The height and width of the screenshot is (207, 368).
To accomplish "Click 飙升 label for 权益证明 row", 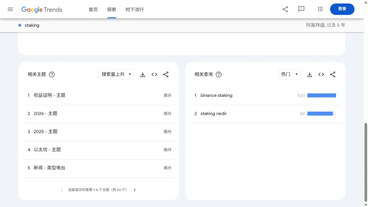I will [168, 95].
